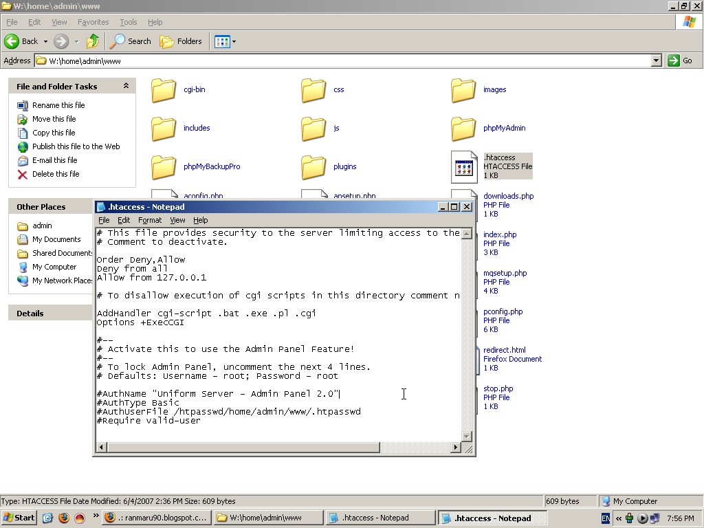Switch to the ranmaru90.blogspot taskbar button
This screenshot has height=528, width=704.
pos(156,518)
